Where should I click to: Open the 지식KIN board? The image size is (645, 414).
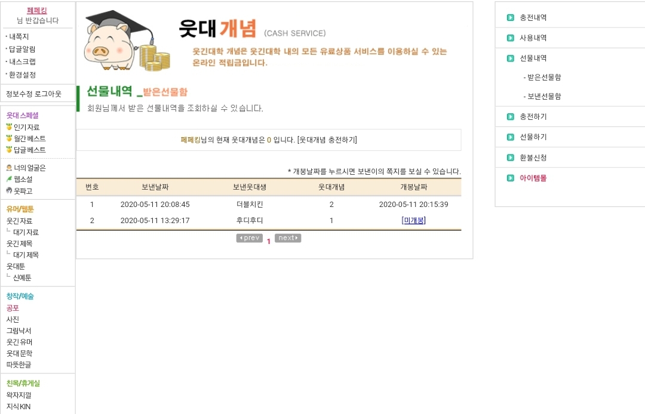click(x=19, y=407)
